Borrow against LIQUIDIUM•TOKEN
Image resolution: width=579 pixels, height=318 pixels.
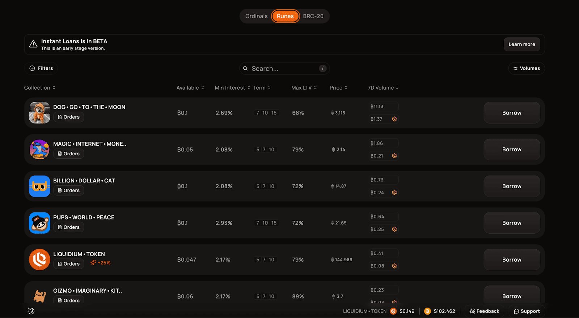click(512, 259)
